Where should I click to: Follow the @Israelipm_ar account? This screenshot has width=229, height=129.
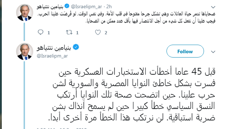click(x=185, y=51)
